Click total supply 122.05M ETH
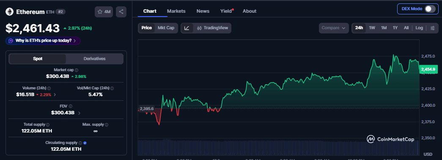442x160 pixels. [37, 131]
